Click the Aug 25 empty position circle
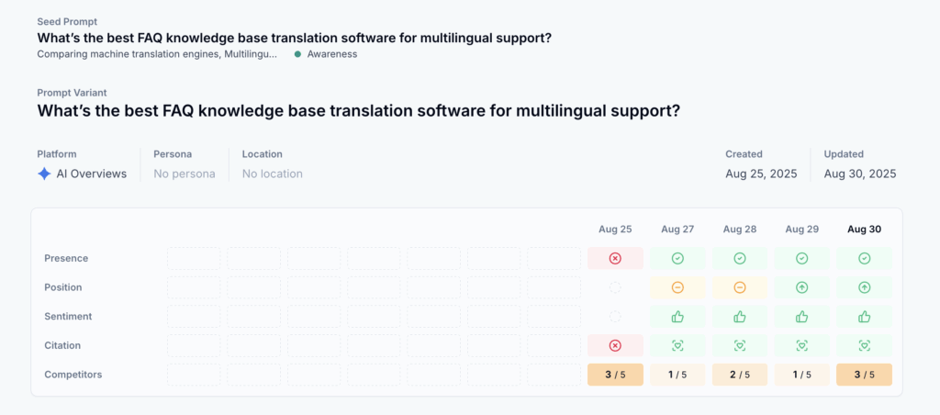The width and height of the screenshot is (940, 415). pos(615,287)
